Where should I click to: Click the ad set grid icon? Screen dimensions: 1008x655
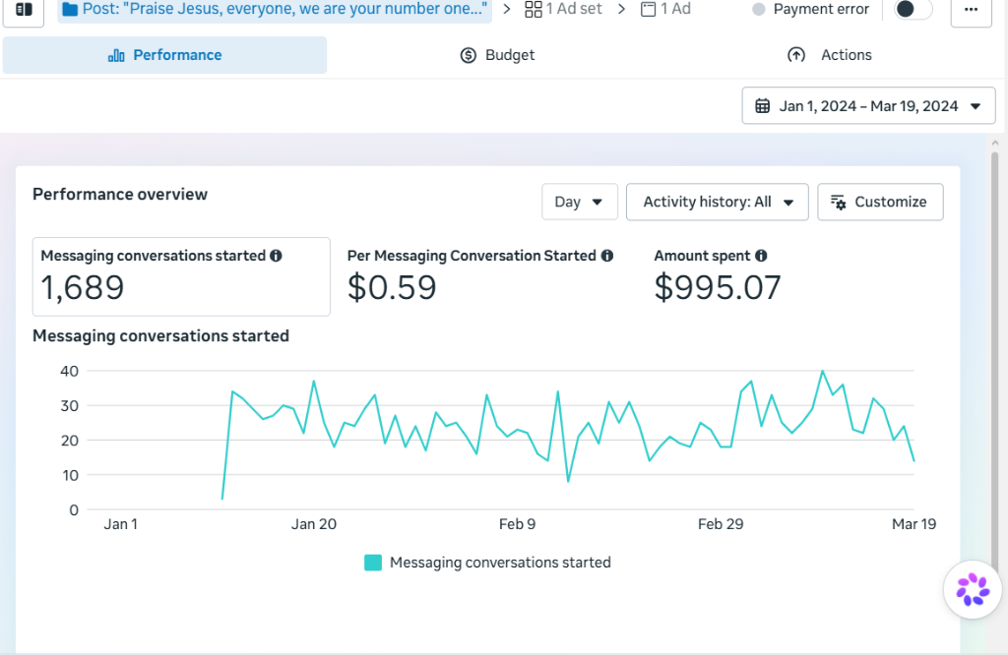pyautogui.click(x=533, y=9)
